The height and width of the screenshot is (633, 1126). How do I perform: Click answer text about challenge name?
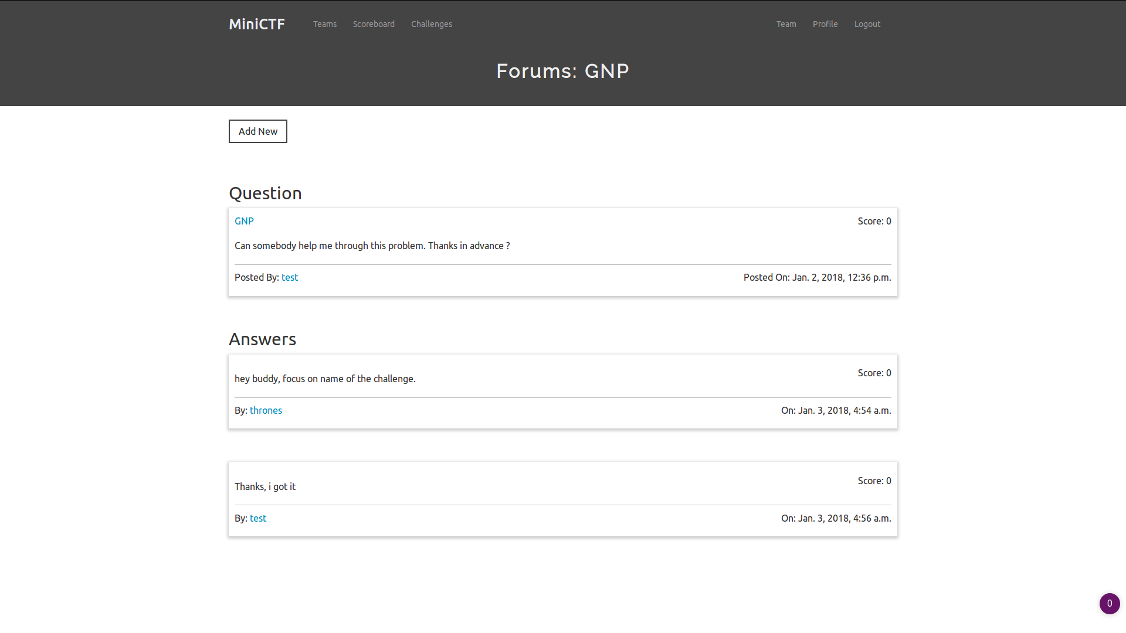325,379
